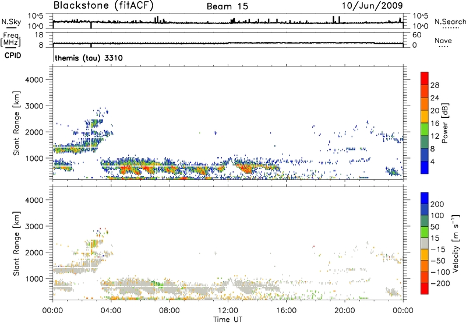Click the velocity panel 'Slant Range [km]' label
The height and width of the screenshot is (323, 466).
tap(16, 244)
